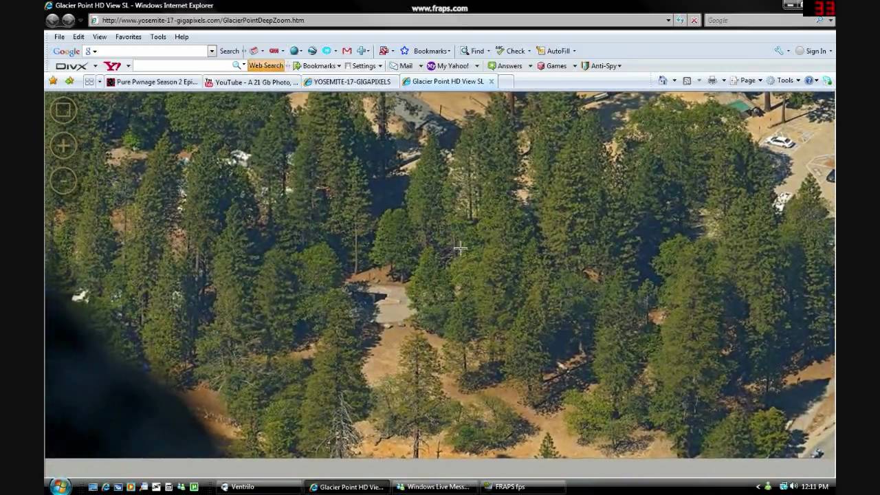880x495 pixels.
Task: Click the Gmail icon in Google toolbar
Action: (x=347, y=51)
